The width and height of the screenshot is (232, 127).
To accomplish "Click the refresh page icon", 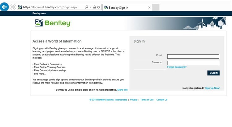I will (x=99, y=7).
